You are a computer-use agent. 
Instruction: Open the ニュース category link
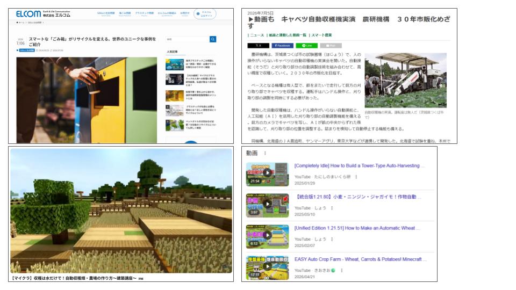(x=256, y=35)
